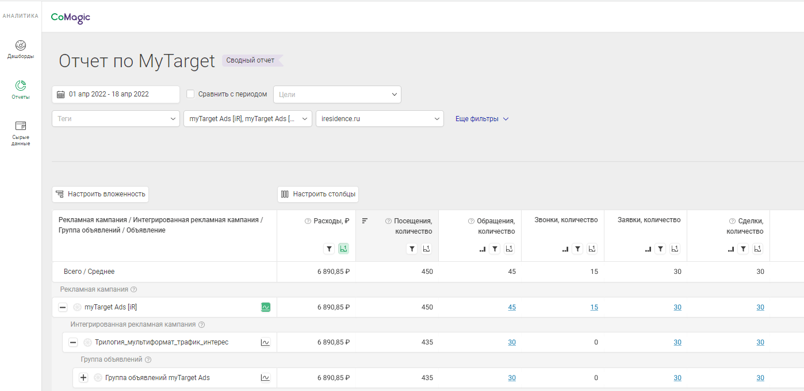The height and width of the screenshot is (391, 804).
Task: Click the sort icon beside the Посещения header
Action: 365,220
